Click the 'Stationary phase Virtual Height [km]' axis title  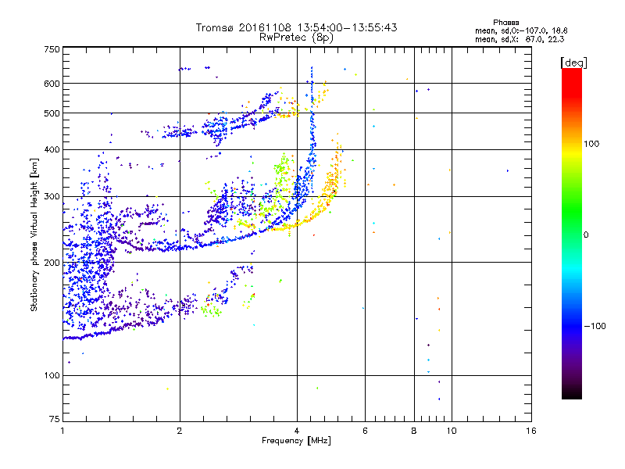(x=34, y=235)
